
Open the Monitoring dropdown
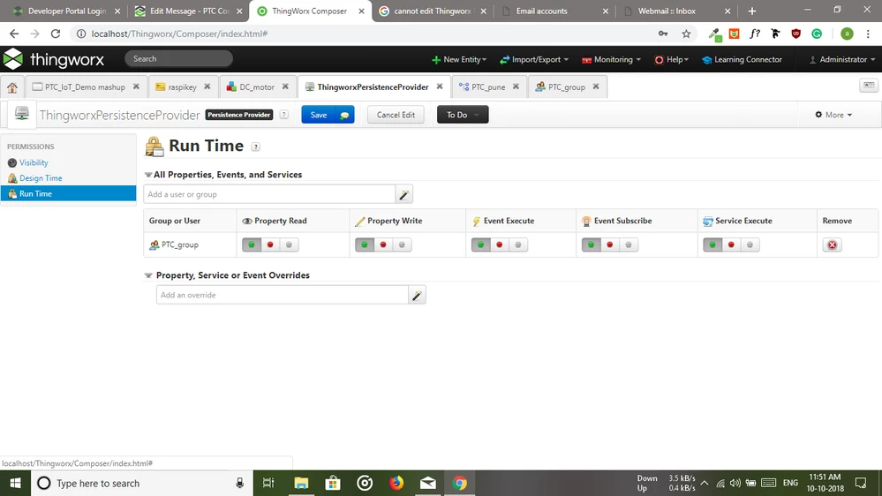pos(612,60)
